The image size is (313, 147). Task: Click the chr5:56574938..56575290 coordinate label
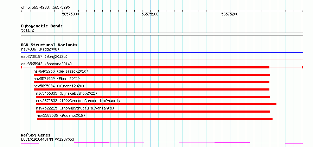tap(45, 8)
